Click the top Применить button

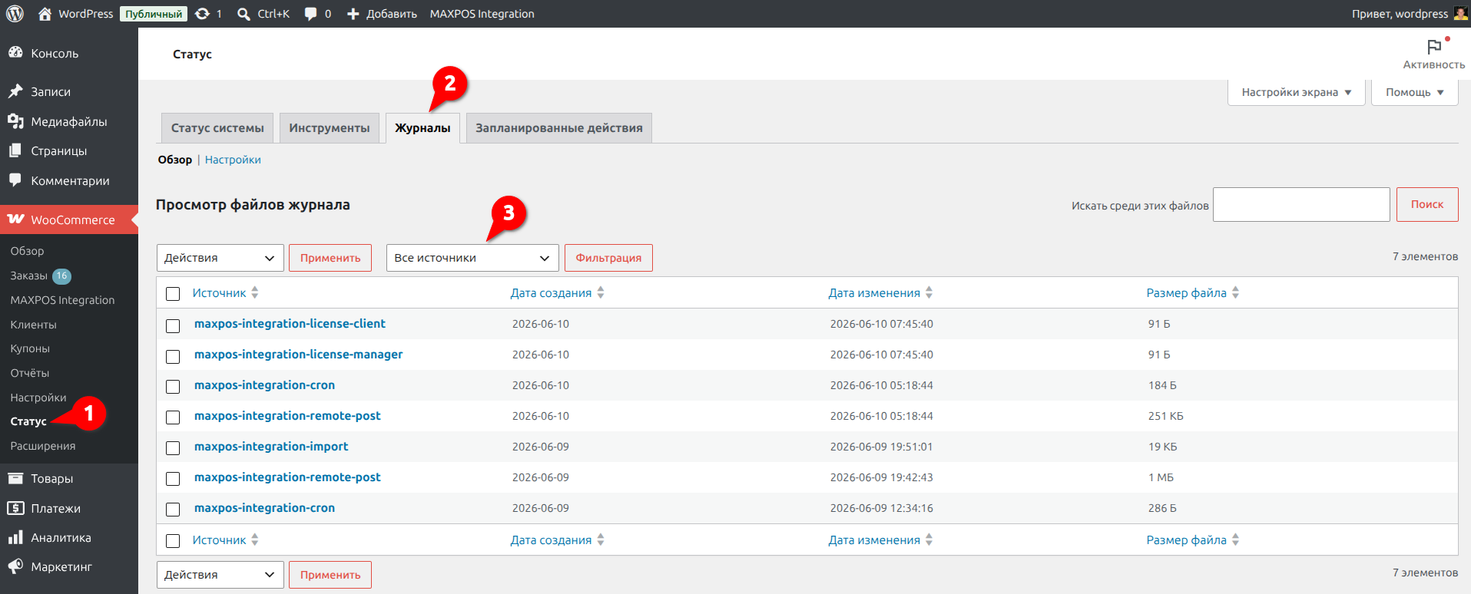point(330,258)
